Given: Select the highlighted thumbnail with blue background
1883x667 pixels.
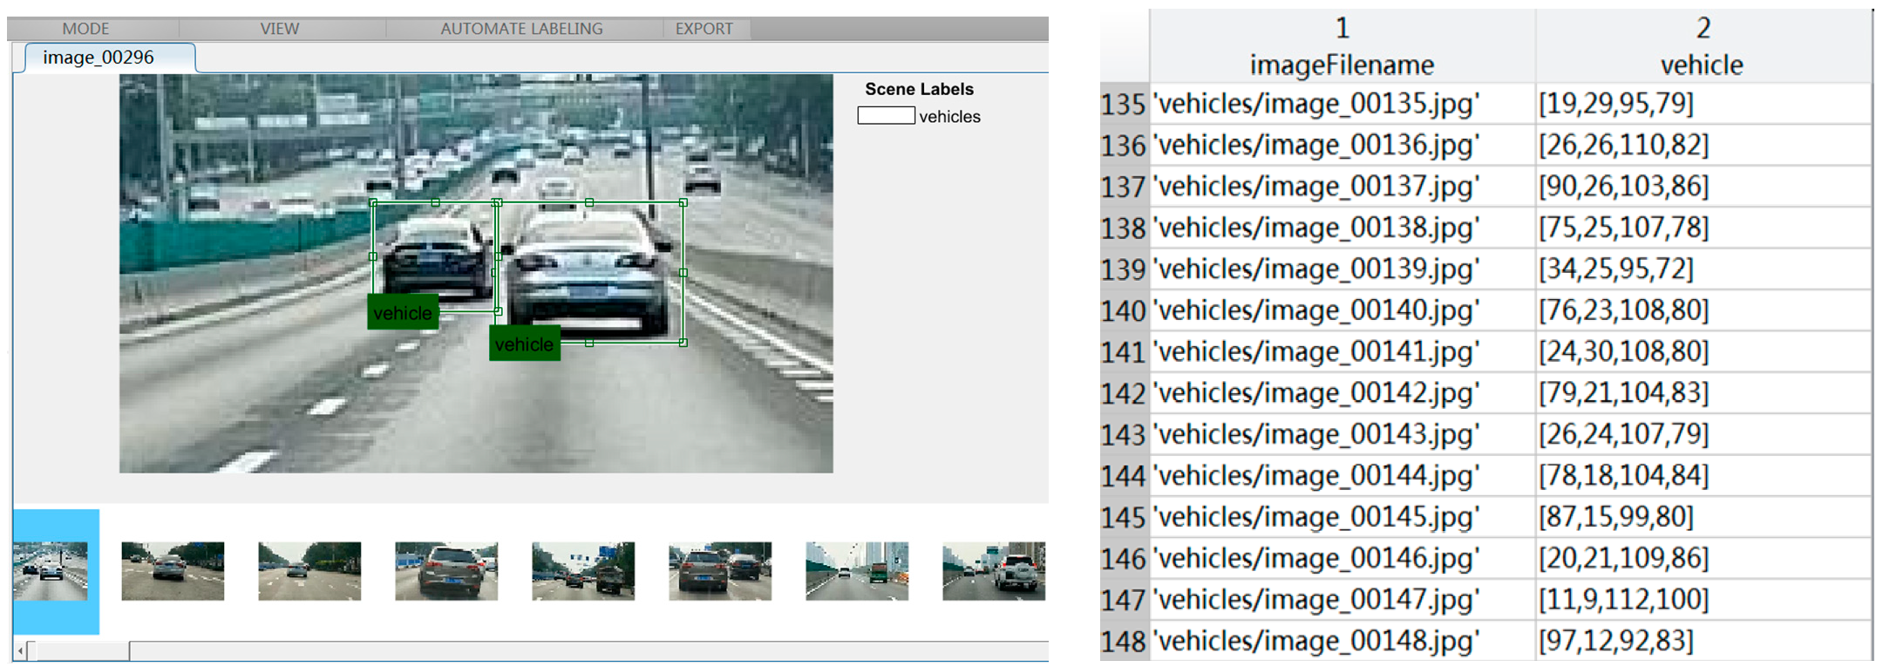Looking at the screenshot, I should [51, 571].
